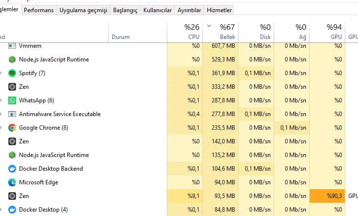Switch to the Uygulama geçmişi tab

pos(83,10)
